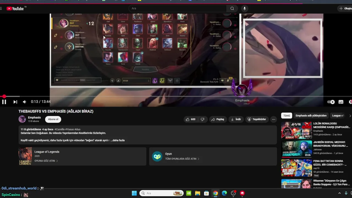Click the video title text THEBAUSFFS VS EMPHASİS

[x=56, y=111]
